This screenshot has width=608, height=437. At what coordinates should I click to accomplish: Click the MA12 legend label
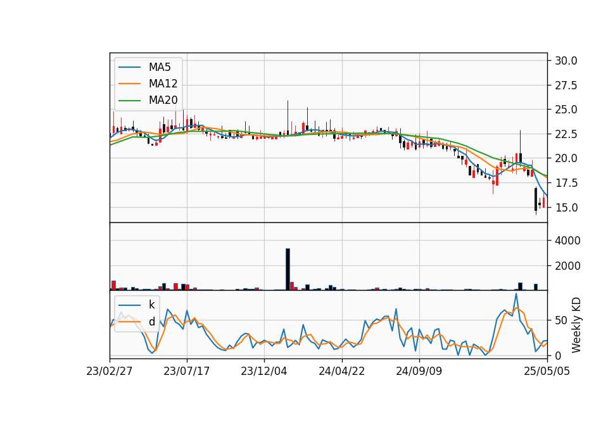tap(163, 84)
